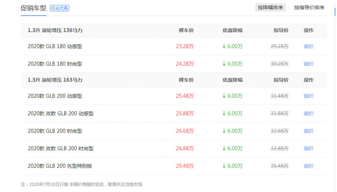Image resolution: width=337 pixels, height=192 pixels.
Task: Click 询价 for 2020款 GLB 180 时尚型
Action: 308,64
